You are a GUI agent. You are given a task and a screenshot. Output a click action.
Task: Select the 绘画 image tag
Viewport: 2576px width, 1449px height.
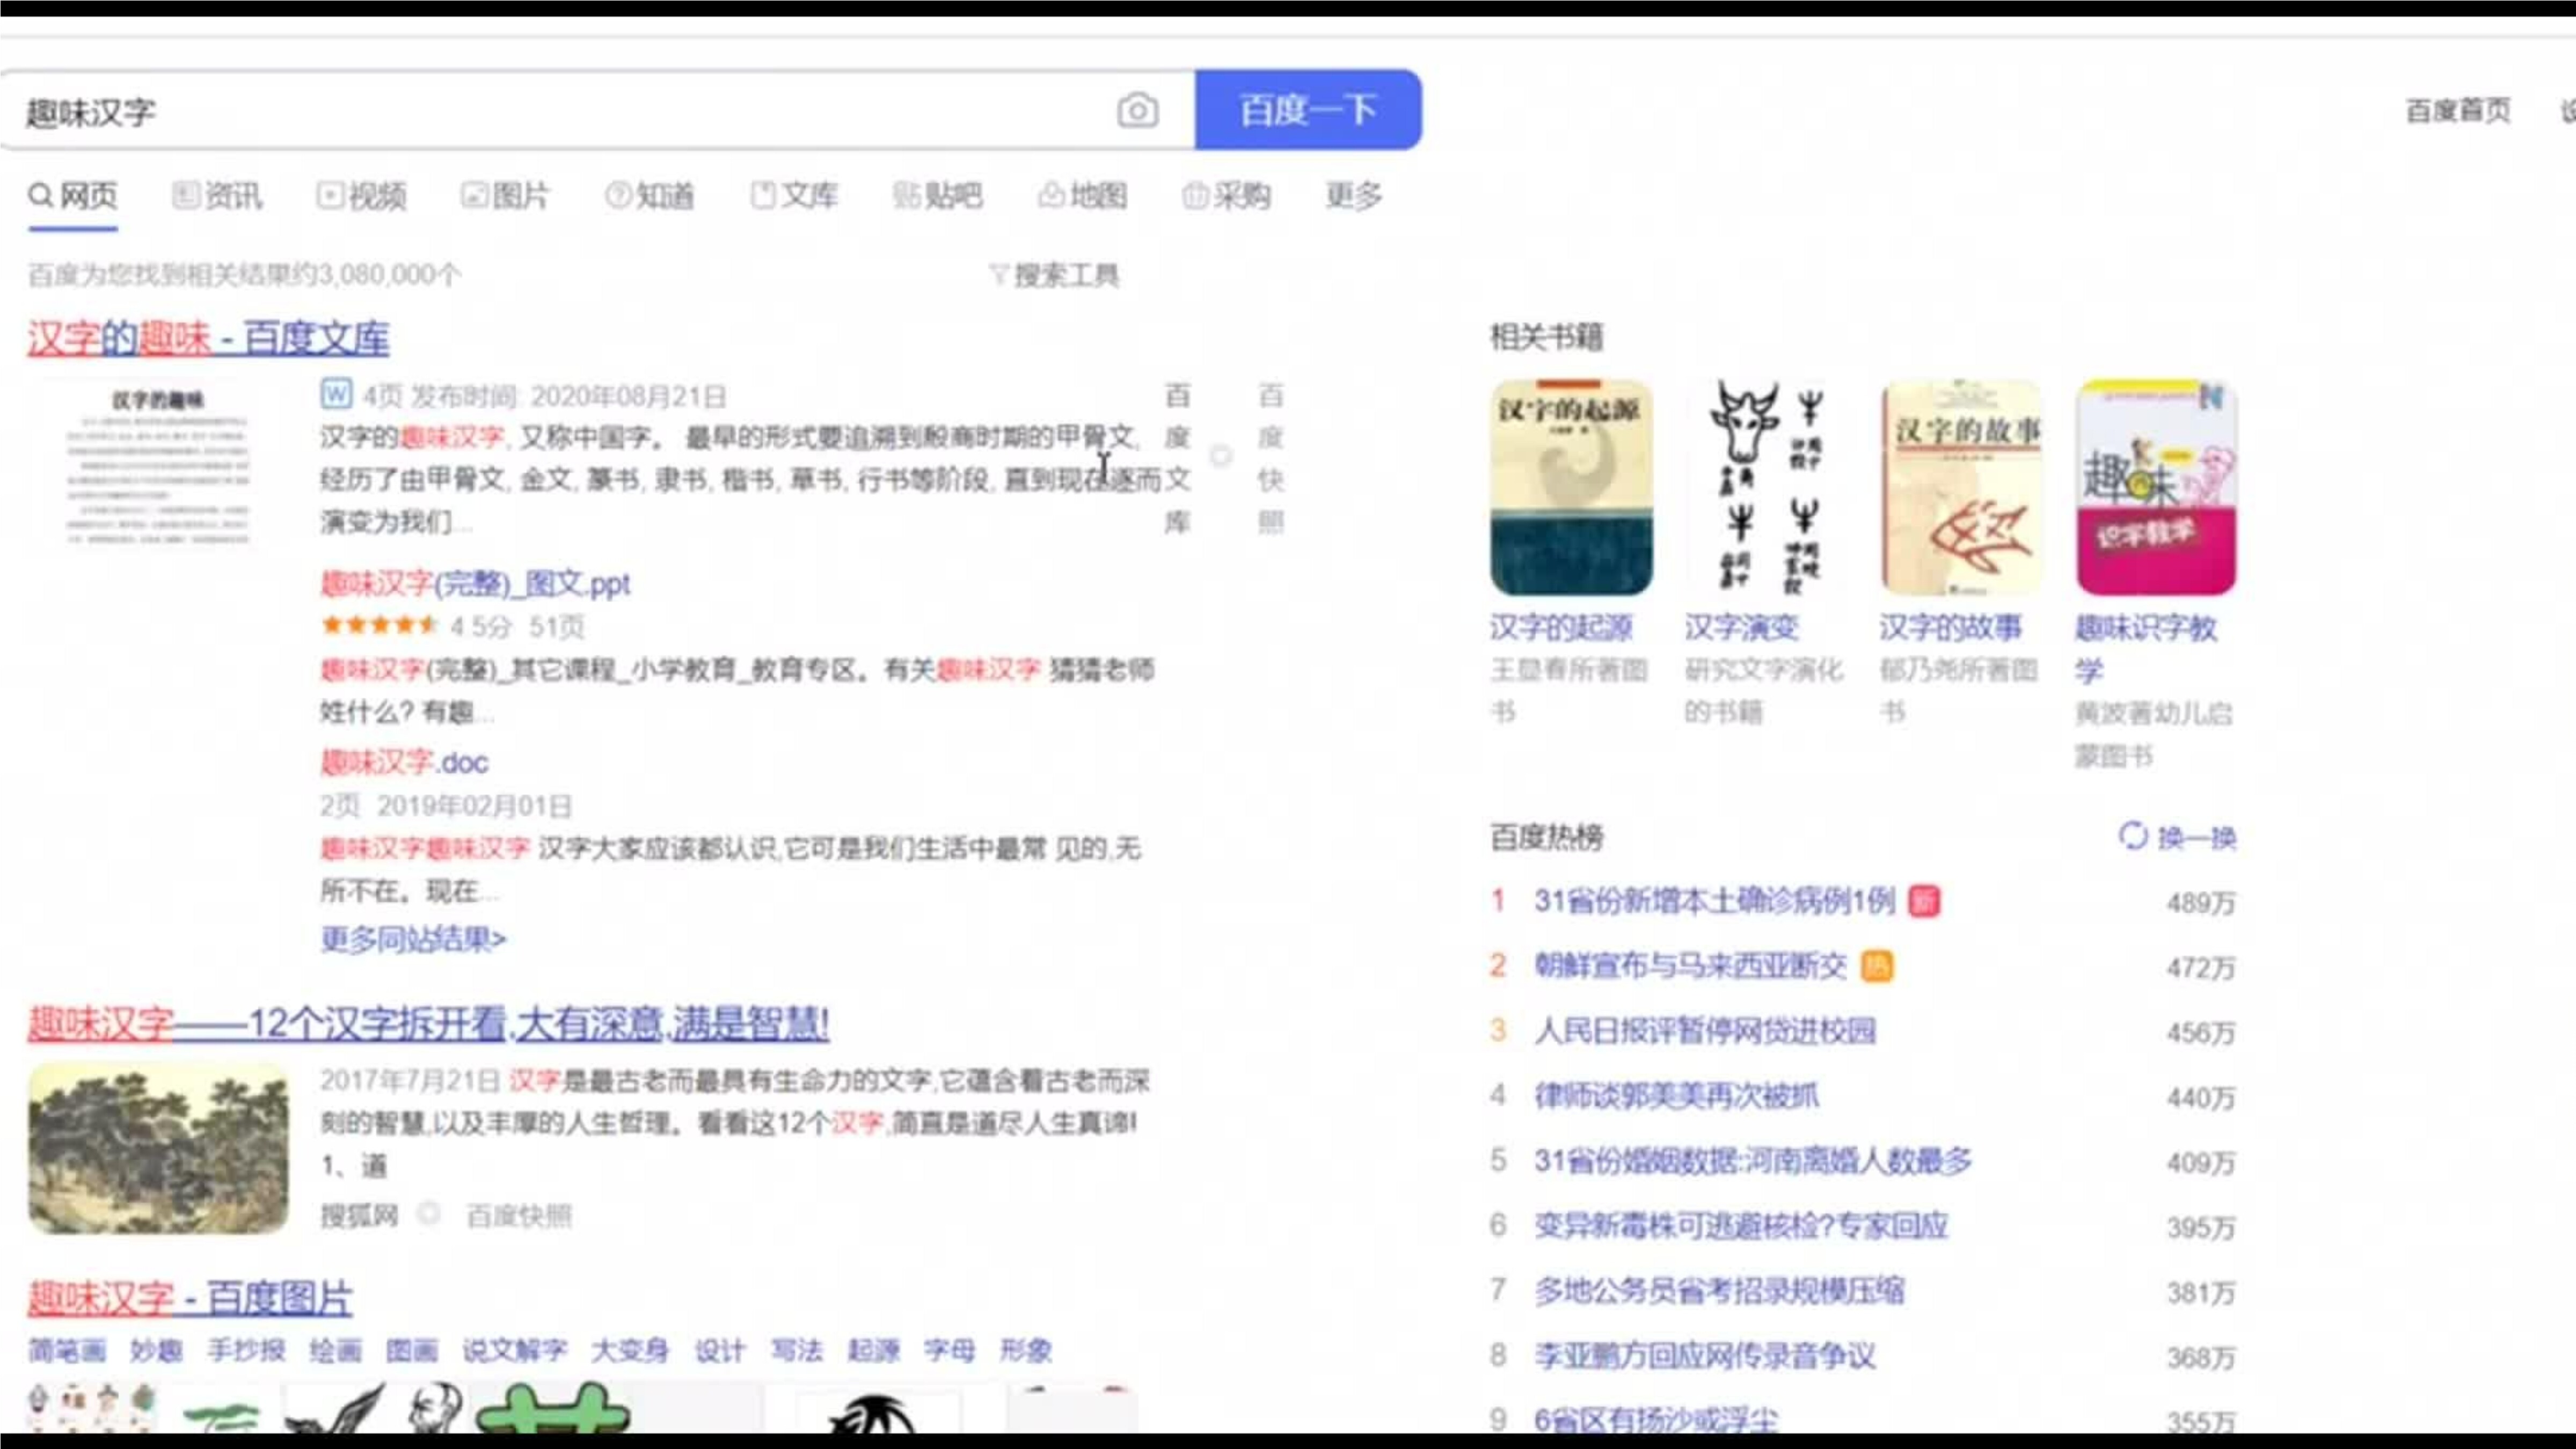point(335,1350)
